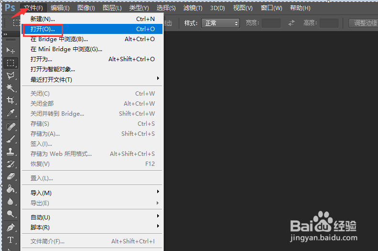Choose 打开为智能对象...
Screen dimensions: 378x251
92,69
